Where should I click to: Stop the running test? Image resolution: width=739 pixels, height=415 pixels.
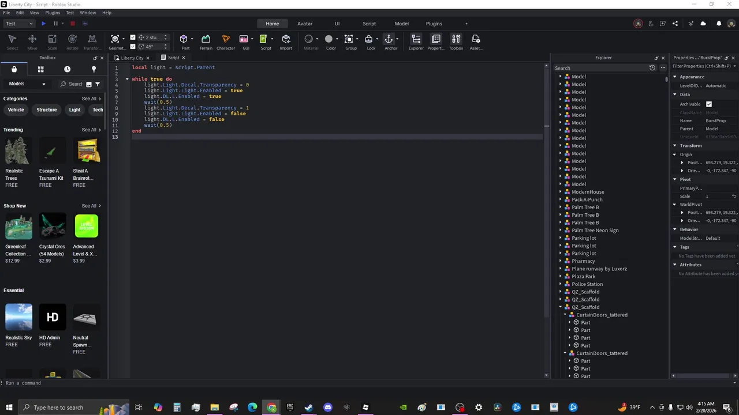click(73, 24)
